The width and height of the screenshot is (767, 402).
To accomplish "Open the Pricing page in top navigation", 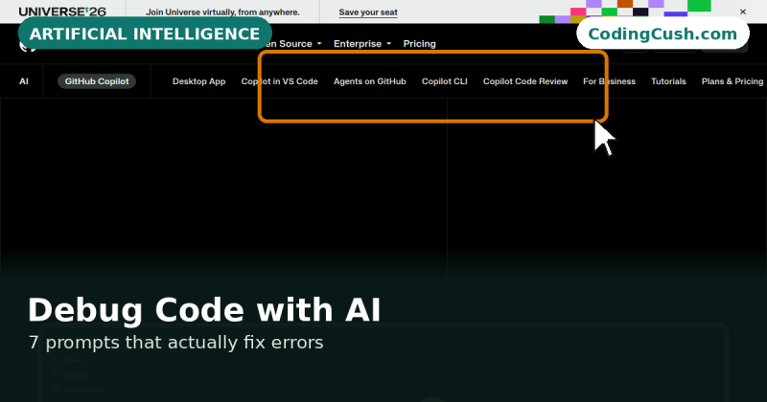I will point(419,43).
